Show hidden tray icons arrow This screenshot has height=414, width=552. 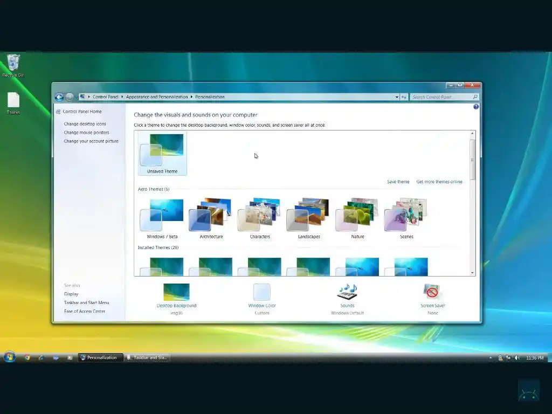491,358
